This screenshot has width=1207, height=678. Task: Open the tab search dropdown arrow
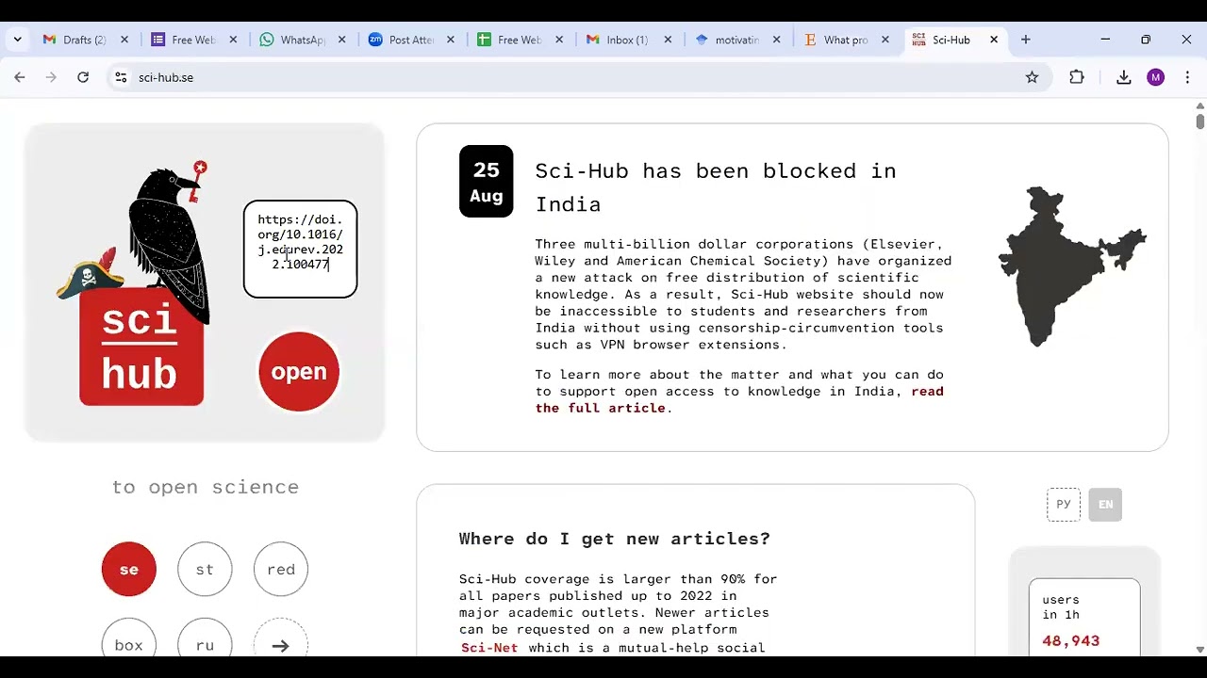click(17, 40)
